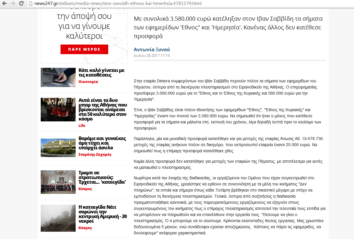Select the Κόσμος link under Trump article

coord(85,189)
